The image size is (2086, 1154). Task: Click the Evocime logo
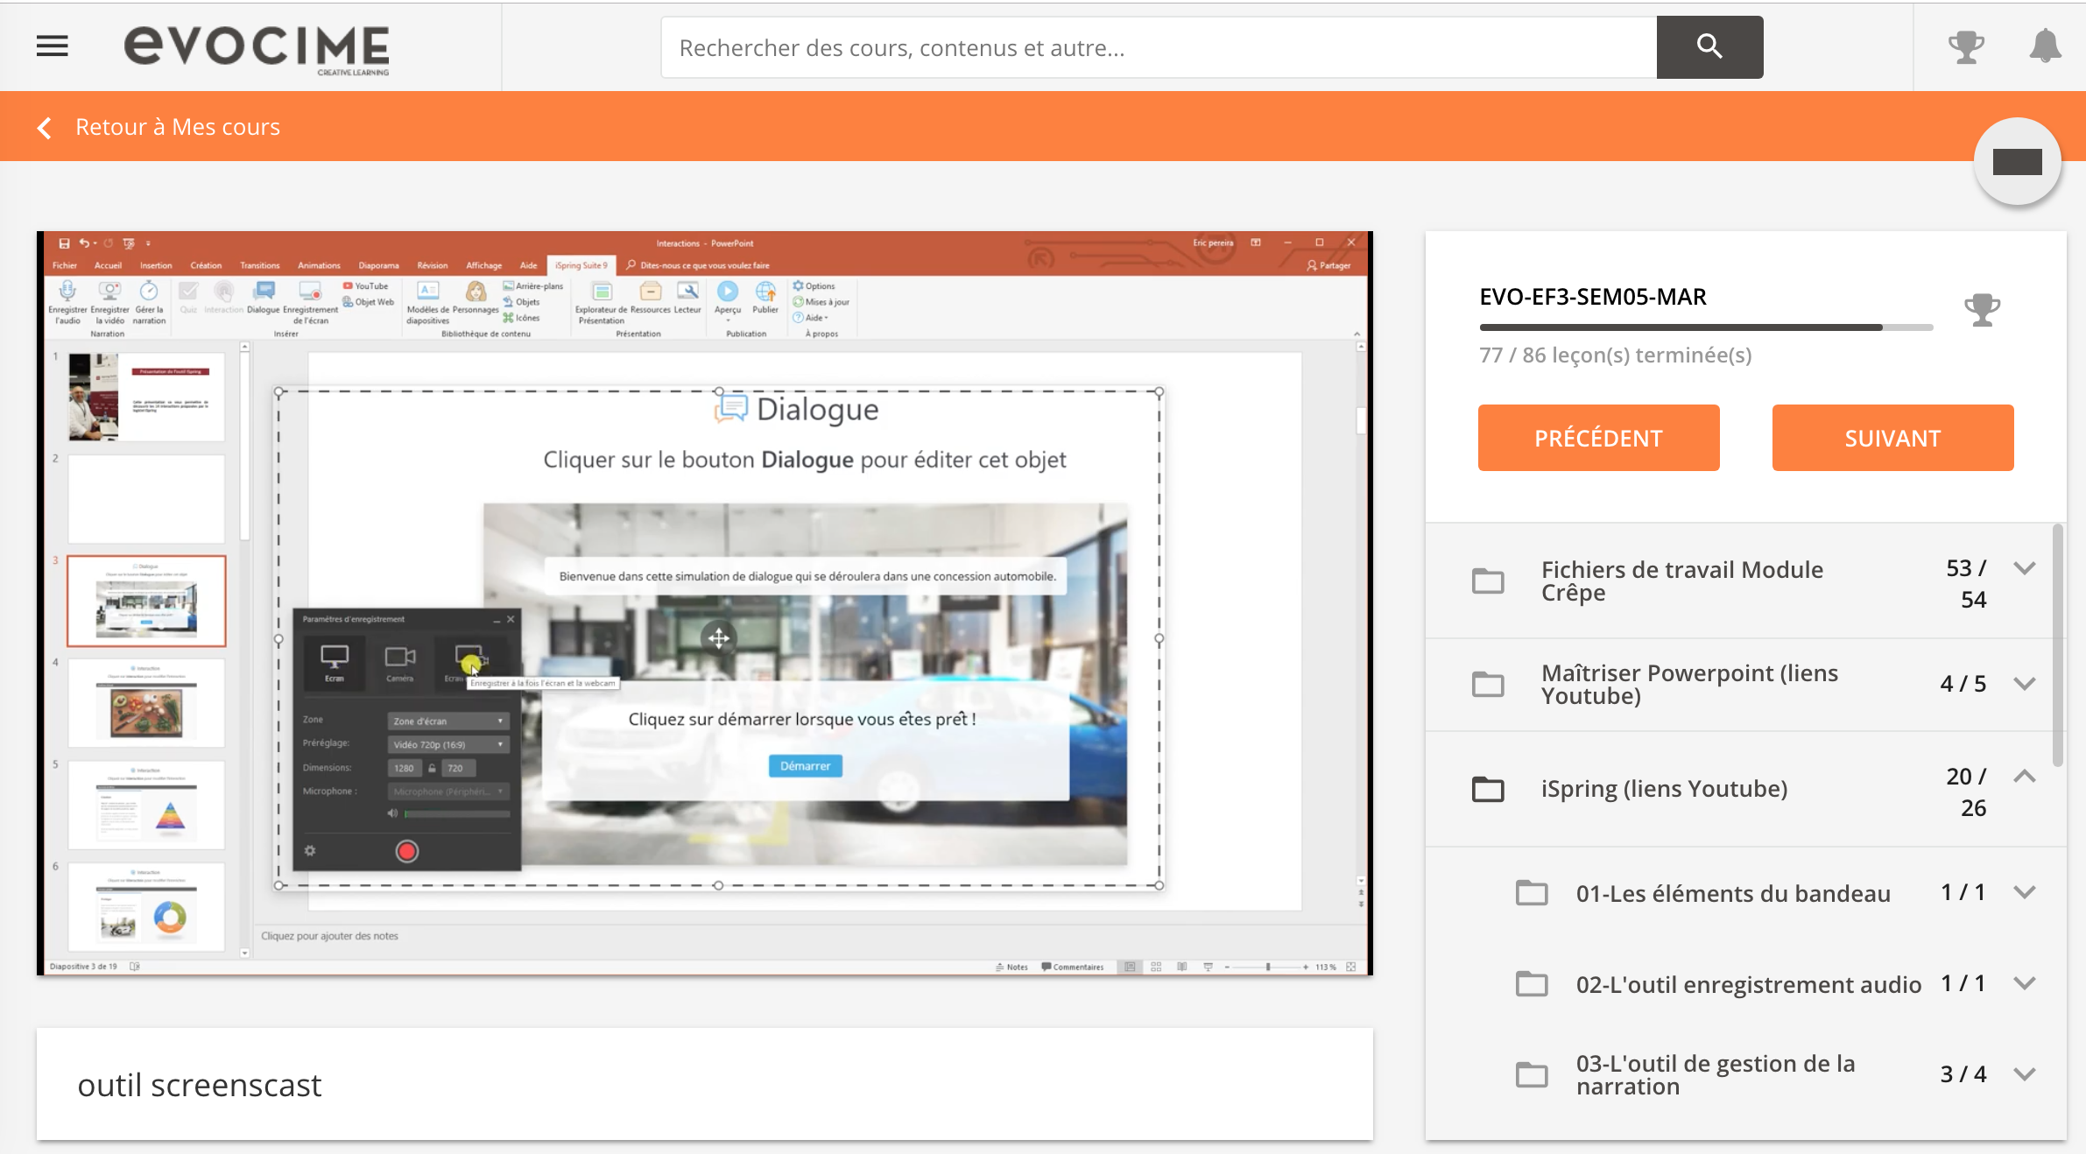click(257, 48)
